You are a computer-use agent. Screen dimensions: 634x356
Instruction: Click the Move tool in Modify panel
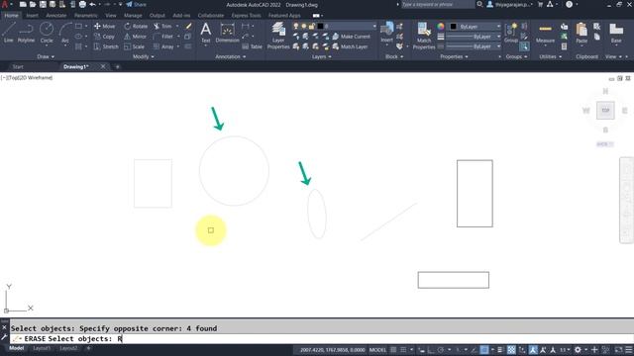coord(104,27)
